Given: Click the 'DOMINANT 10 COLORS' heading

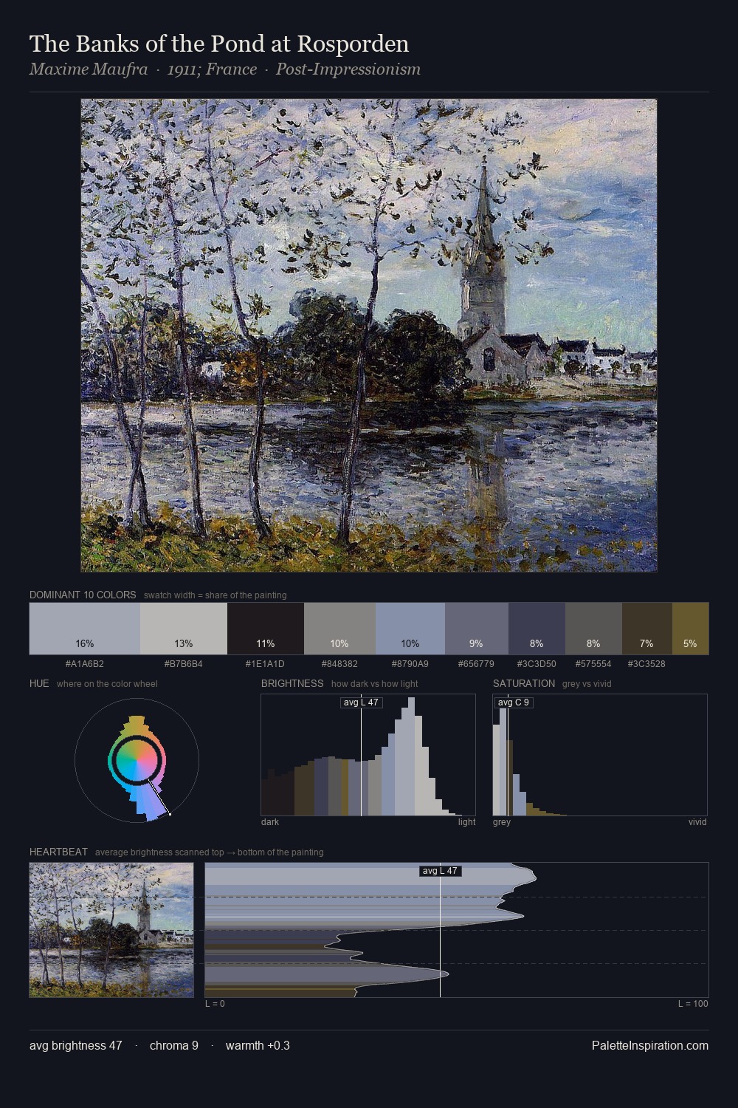Looking at the screenshot, I should (83, 595).
